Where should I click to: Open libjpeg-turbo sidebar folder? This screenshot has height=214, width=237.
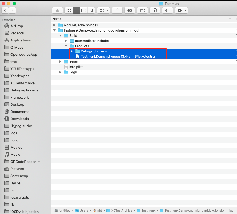[x=18, y=126]
